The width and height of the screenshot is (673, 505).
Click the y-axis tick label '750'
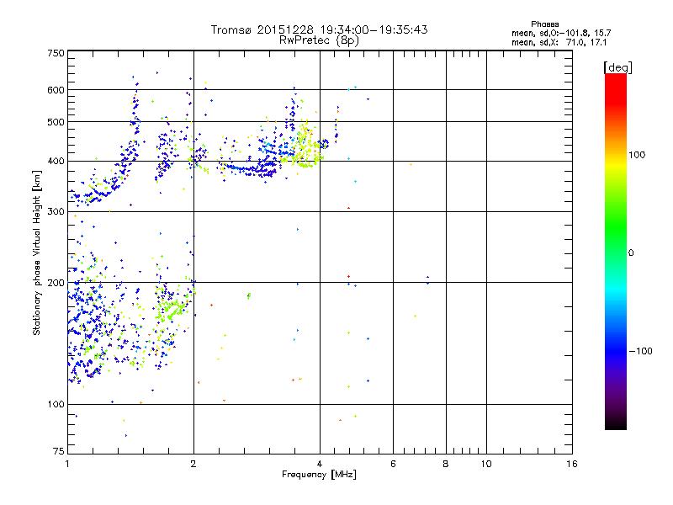pyautogui.click(x=56, y=53)
